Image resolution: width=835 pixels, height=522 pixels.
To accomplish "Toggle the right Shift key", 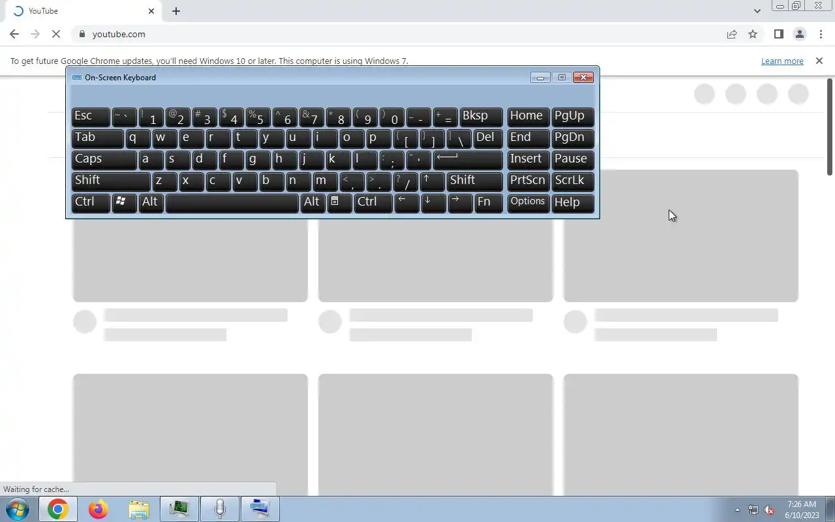I will 474,181.
